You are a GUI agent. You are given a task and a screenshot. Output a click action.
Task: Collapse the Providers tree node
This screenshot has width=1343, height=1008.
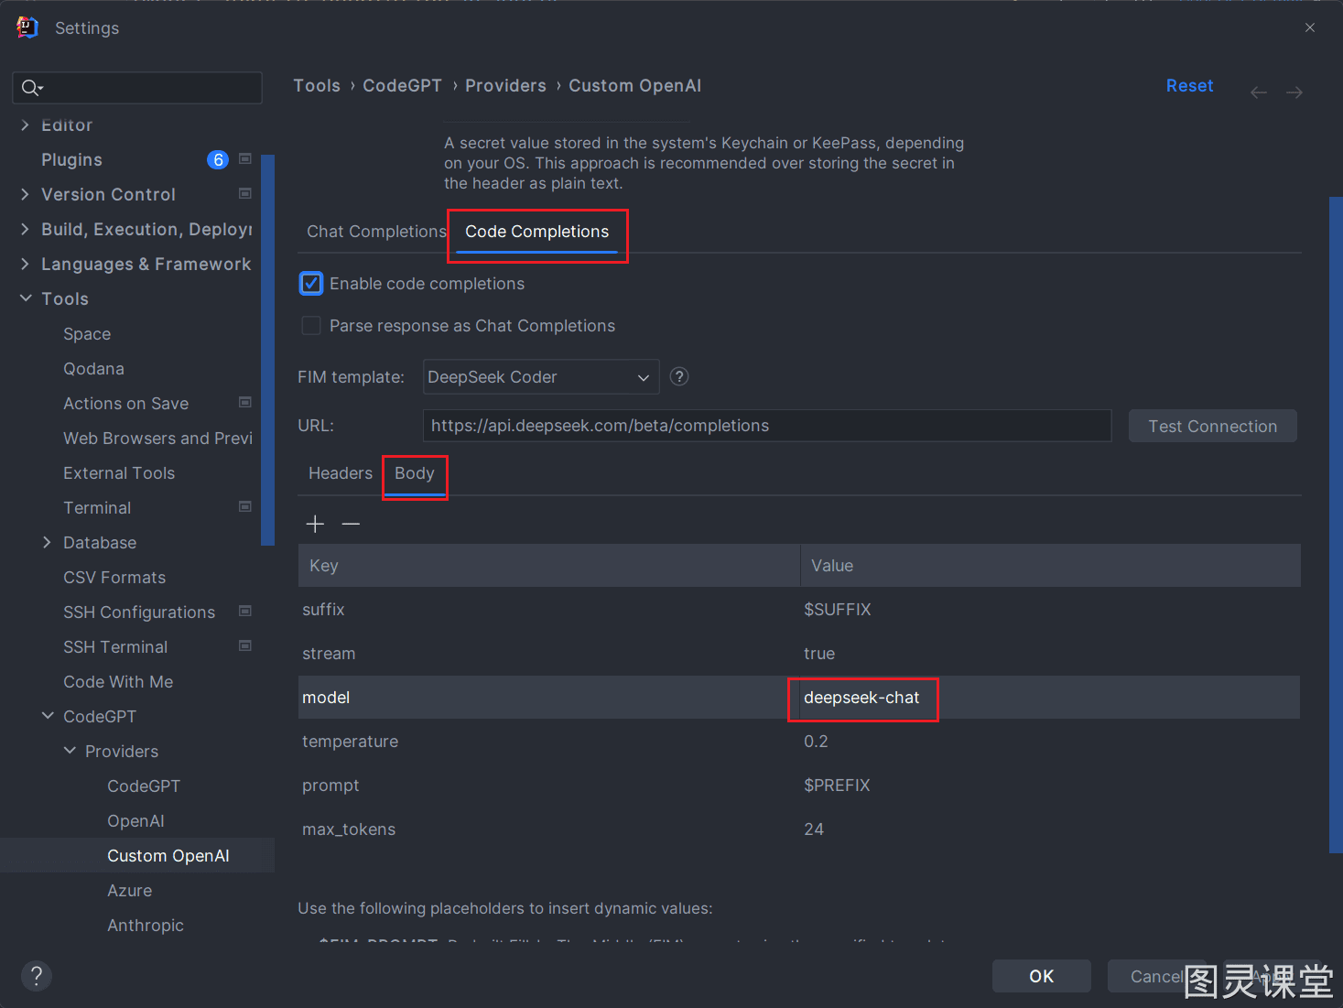tap(70, 751)
